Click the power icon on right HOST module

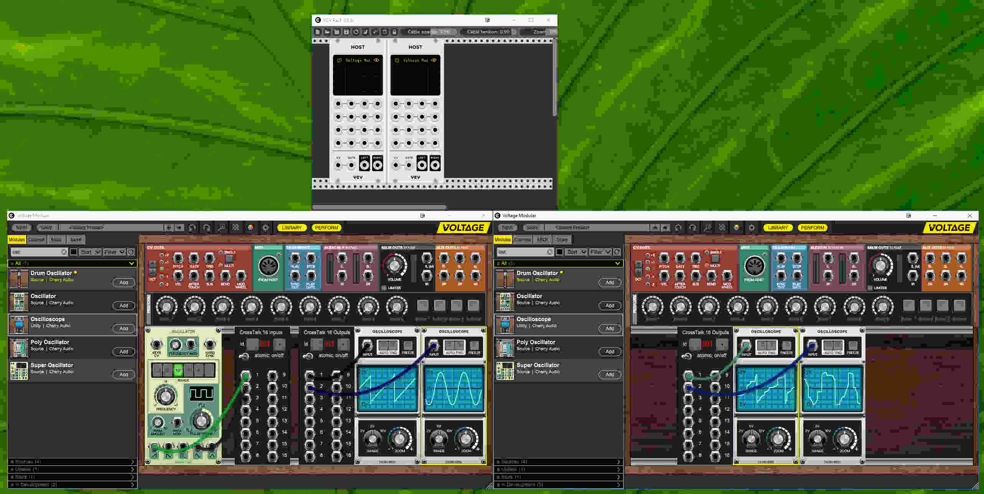(x=397, y=60)
